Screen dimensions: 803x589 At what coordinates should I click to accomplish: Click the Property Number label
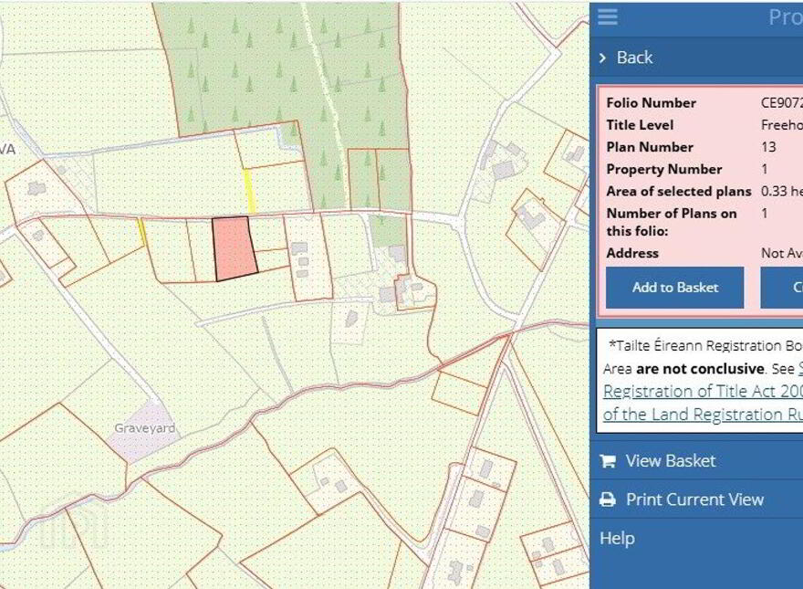tap(664, 169)
